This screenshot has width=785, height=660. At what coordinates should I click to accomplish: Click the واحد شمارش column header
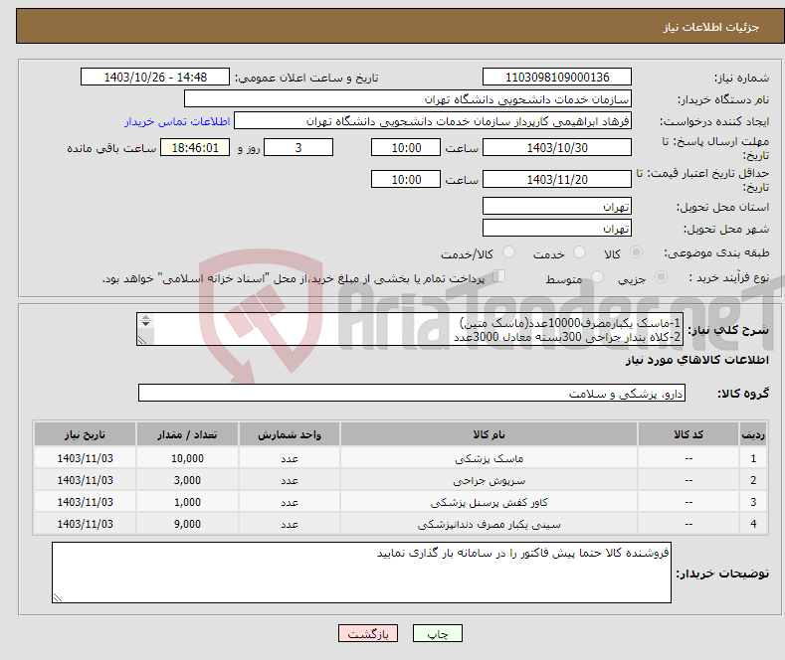(x=290, y=434)
